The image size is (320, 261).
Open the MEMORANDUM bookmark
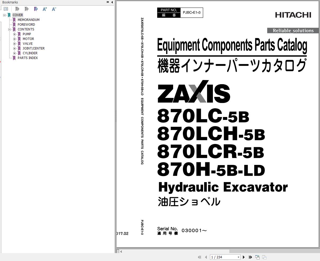pyautogui.click(x=29, y=20)
